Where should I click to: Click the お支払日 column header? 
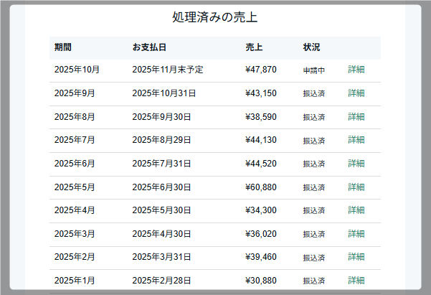click(149, 47)
